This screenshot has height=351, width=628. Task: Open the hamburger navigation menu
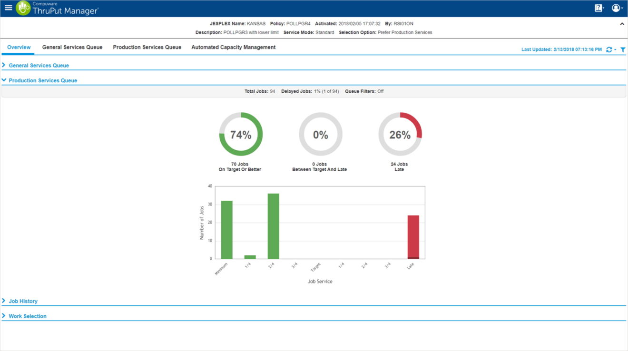tap(8, 8)
